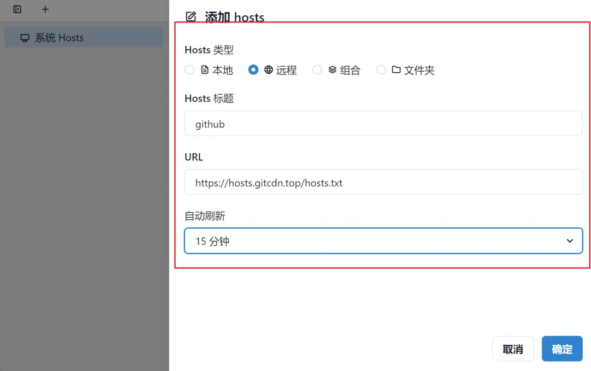Click the 取消 button
The width and height of the screenshot is (591, 371).
coord(513,349)
